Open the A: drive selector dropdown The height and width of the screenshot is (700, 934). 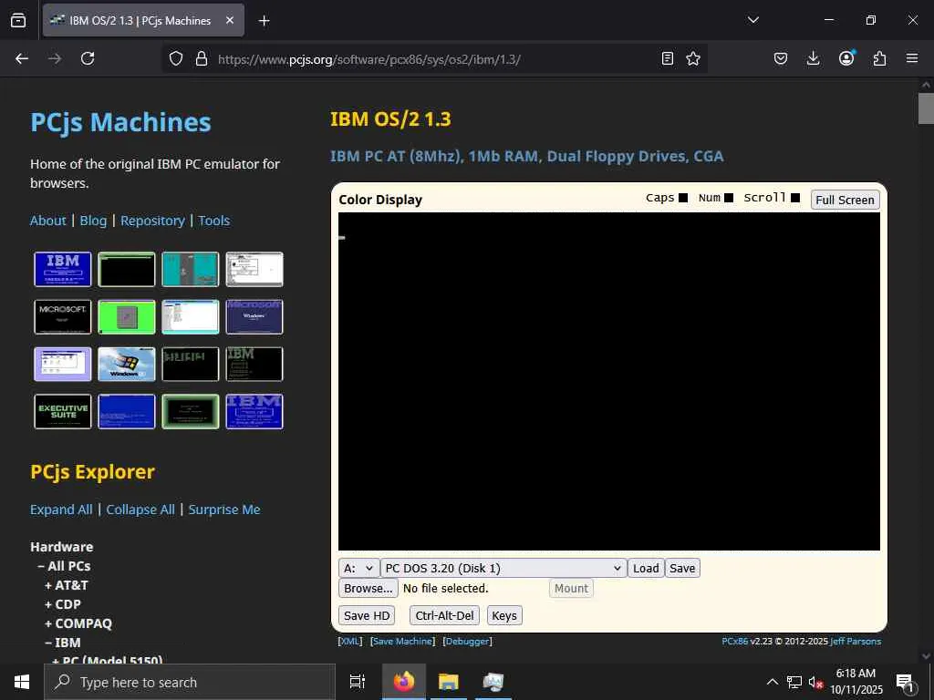tap(358, 568)
